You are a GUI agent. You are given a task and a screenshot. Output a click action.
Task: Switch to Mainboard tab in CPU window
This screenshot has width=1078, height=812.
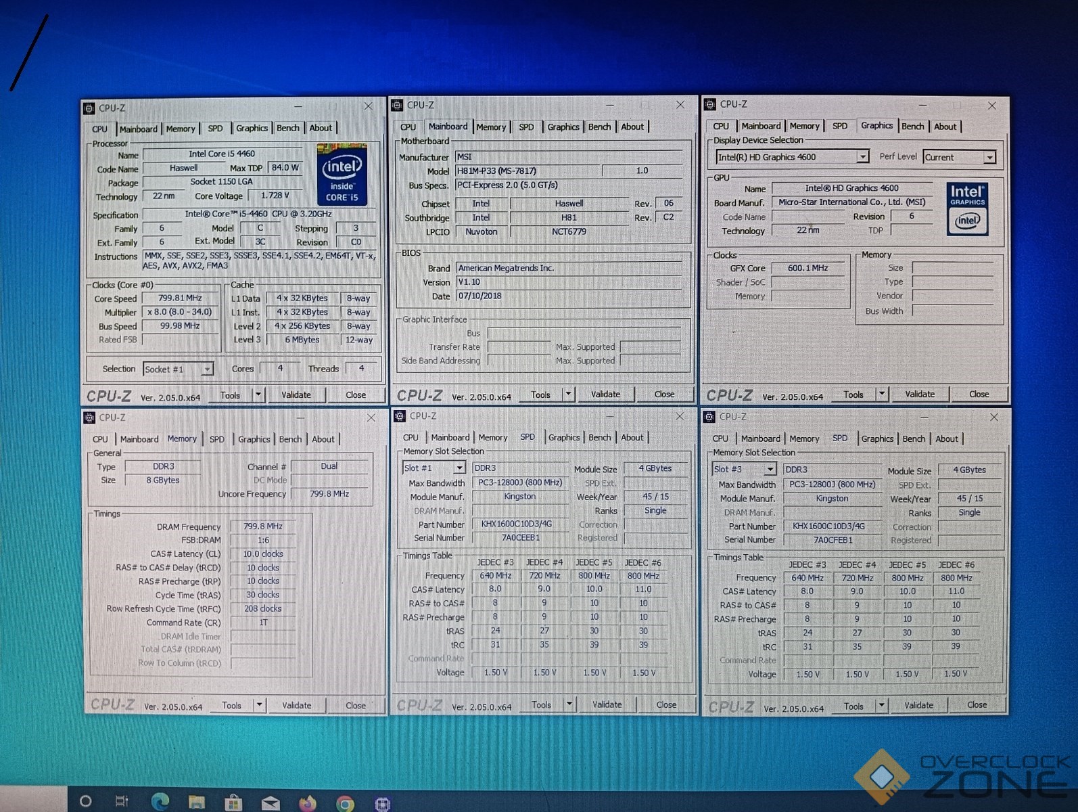click(x=138, y=129)
